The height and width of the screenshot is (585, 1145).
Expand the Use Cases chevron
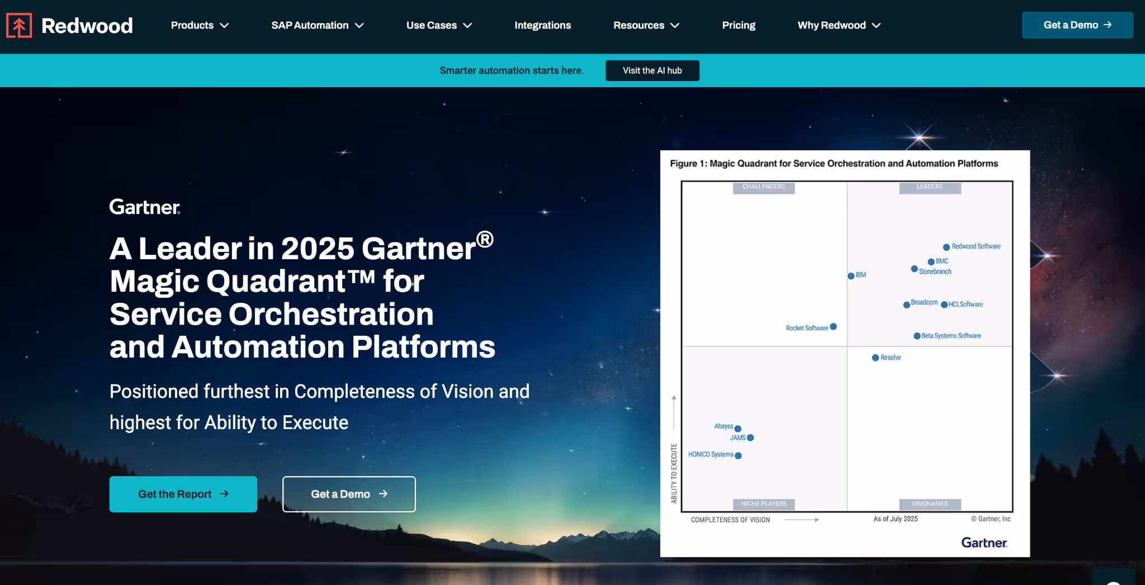(467, 26)
